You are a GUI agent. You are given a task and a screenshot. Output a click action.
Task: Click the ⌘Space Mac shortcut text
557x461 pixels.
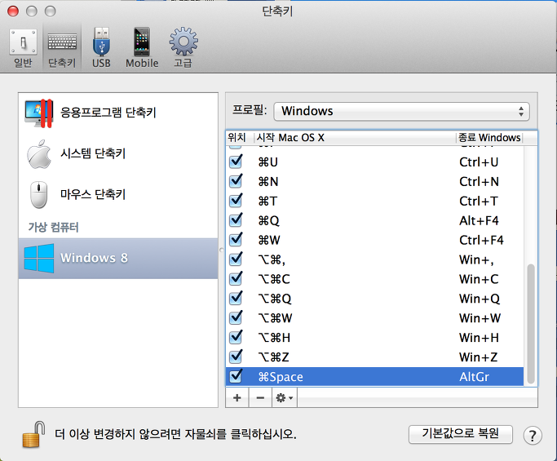point(281,377)
